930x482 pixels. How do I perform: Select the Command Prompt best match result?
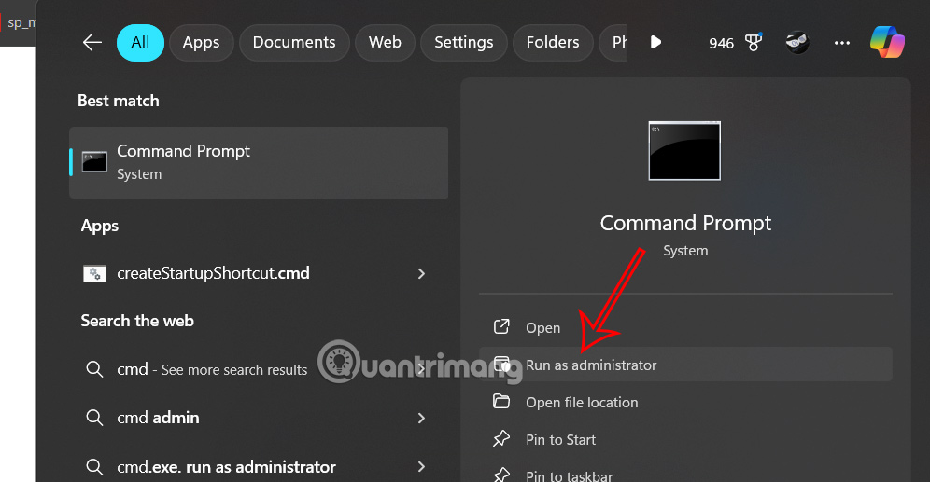pyautogui.click(x=259, y=162)
